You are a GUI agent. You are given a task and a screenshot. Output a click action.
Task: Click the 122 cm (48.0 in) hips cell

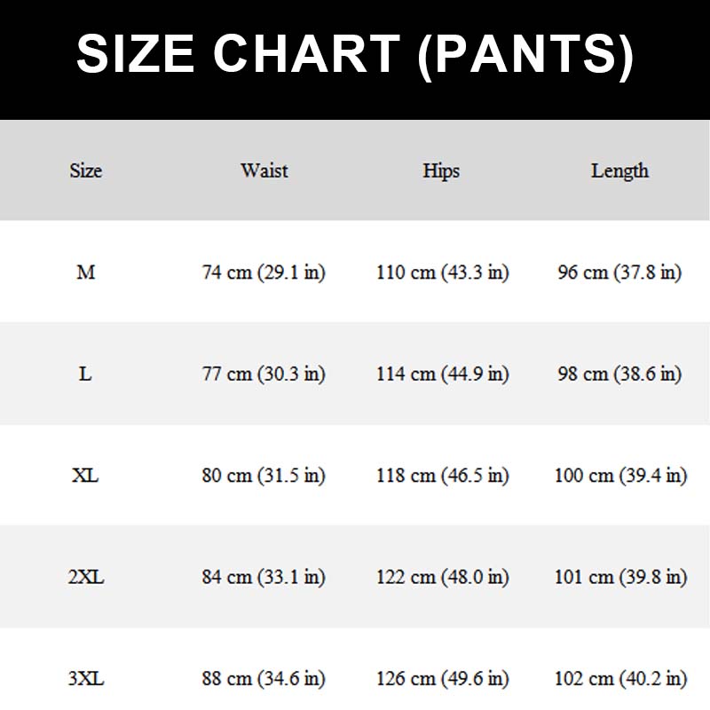point(443,578)
